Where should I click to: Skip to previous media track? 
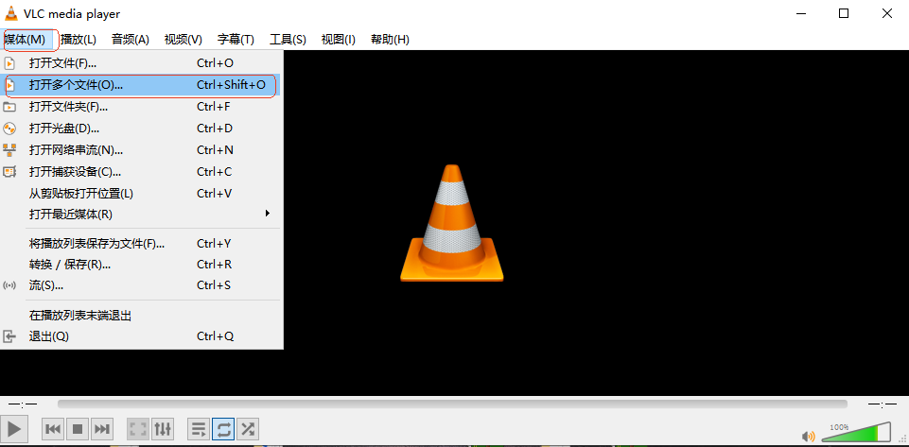click(x=53, y=429)
